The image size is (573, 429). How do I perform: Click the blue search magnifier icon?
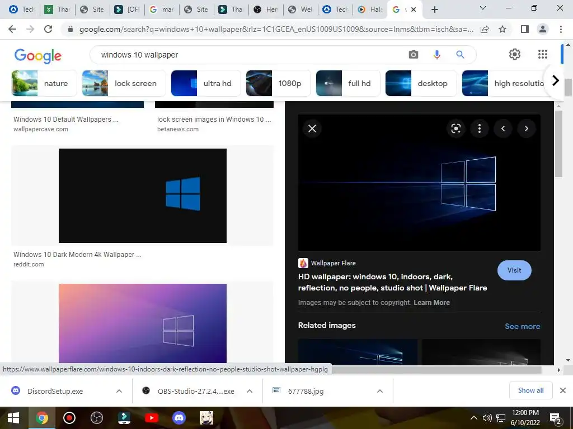[460, 55]
